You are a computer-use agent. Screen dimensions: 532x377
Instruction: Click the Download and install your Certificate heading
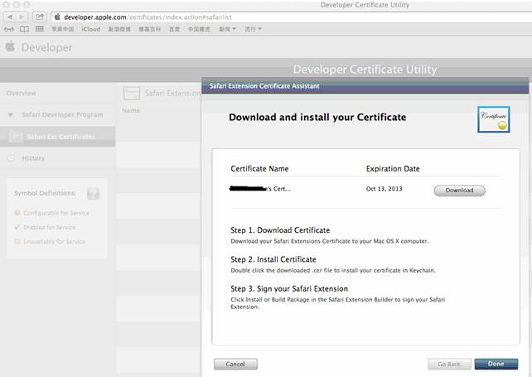[x=317, y=117]
